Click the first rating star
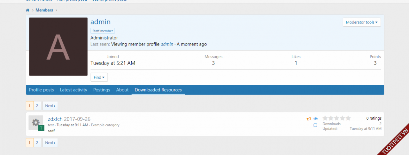Viewport: 409px width, 155px height. coord(325,118)
